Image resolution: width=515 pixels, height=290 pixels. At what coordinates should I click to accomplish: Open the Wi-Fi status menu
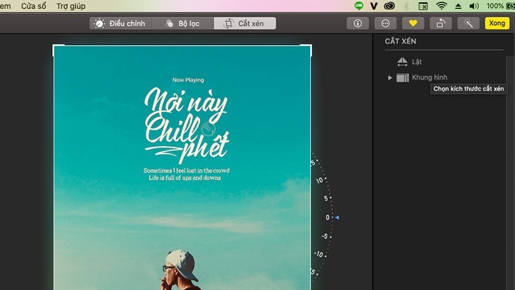coord(442,6)
